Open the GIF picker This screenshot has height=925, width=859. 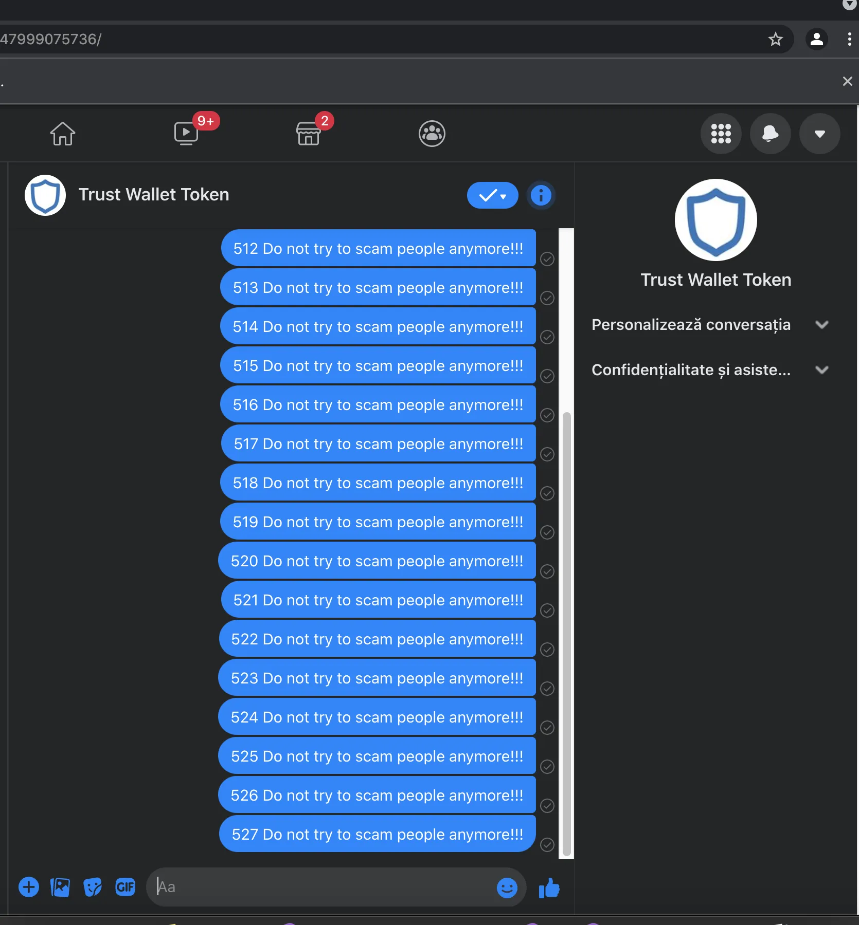(126, 887)
